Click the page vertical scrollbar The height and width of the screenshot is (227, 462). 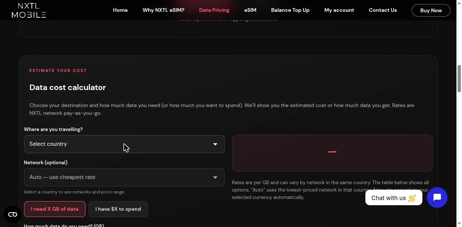(459, 79)
